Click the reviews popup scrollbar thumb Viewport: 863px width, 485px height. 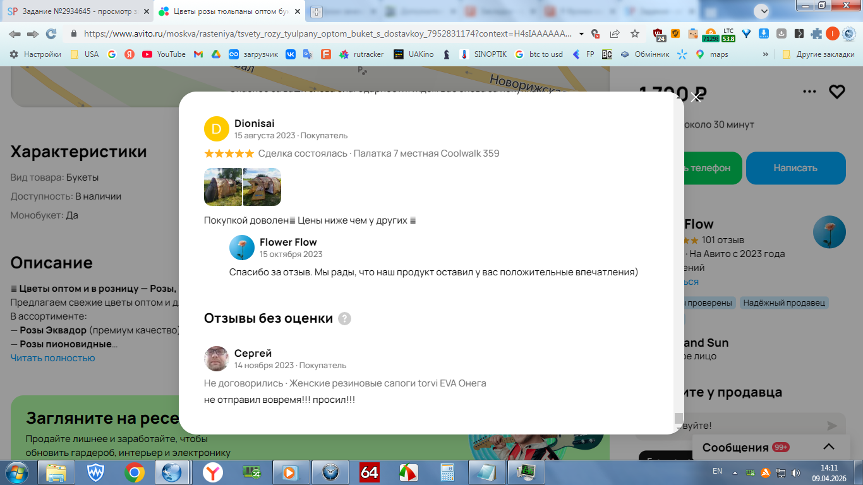coord(679,418)
